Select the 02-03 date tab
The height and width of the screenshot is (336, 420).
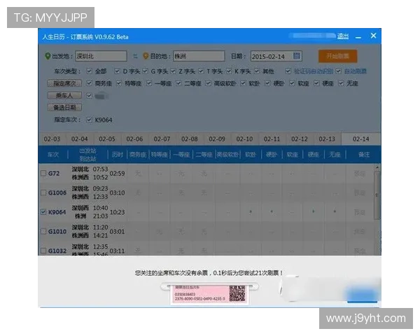(x=52, y=139)
